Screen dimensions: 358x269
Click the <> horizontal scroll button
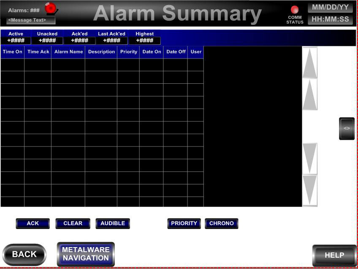click(x=347, y=128)
